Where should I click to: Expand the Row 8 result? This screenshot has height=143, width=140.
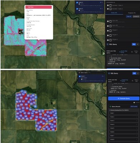point(124,139)
